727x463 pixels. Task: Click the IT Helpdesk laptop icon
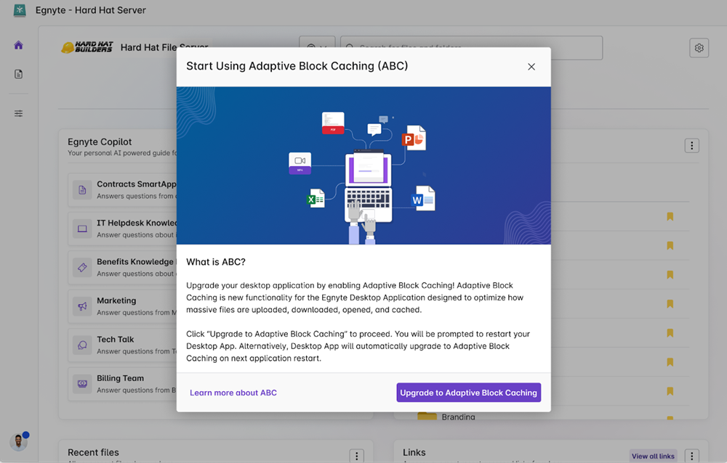click(82, 229)
